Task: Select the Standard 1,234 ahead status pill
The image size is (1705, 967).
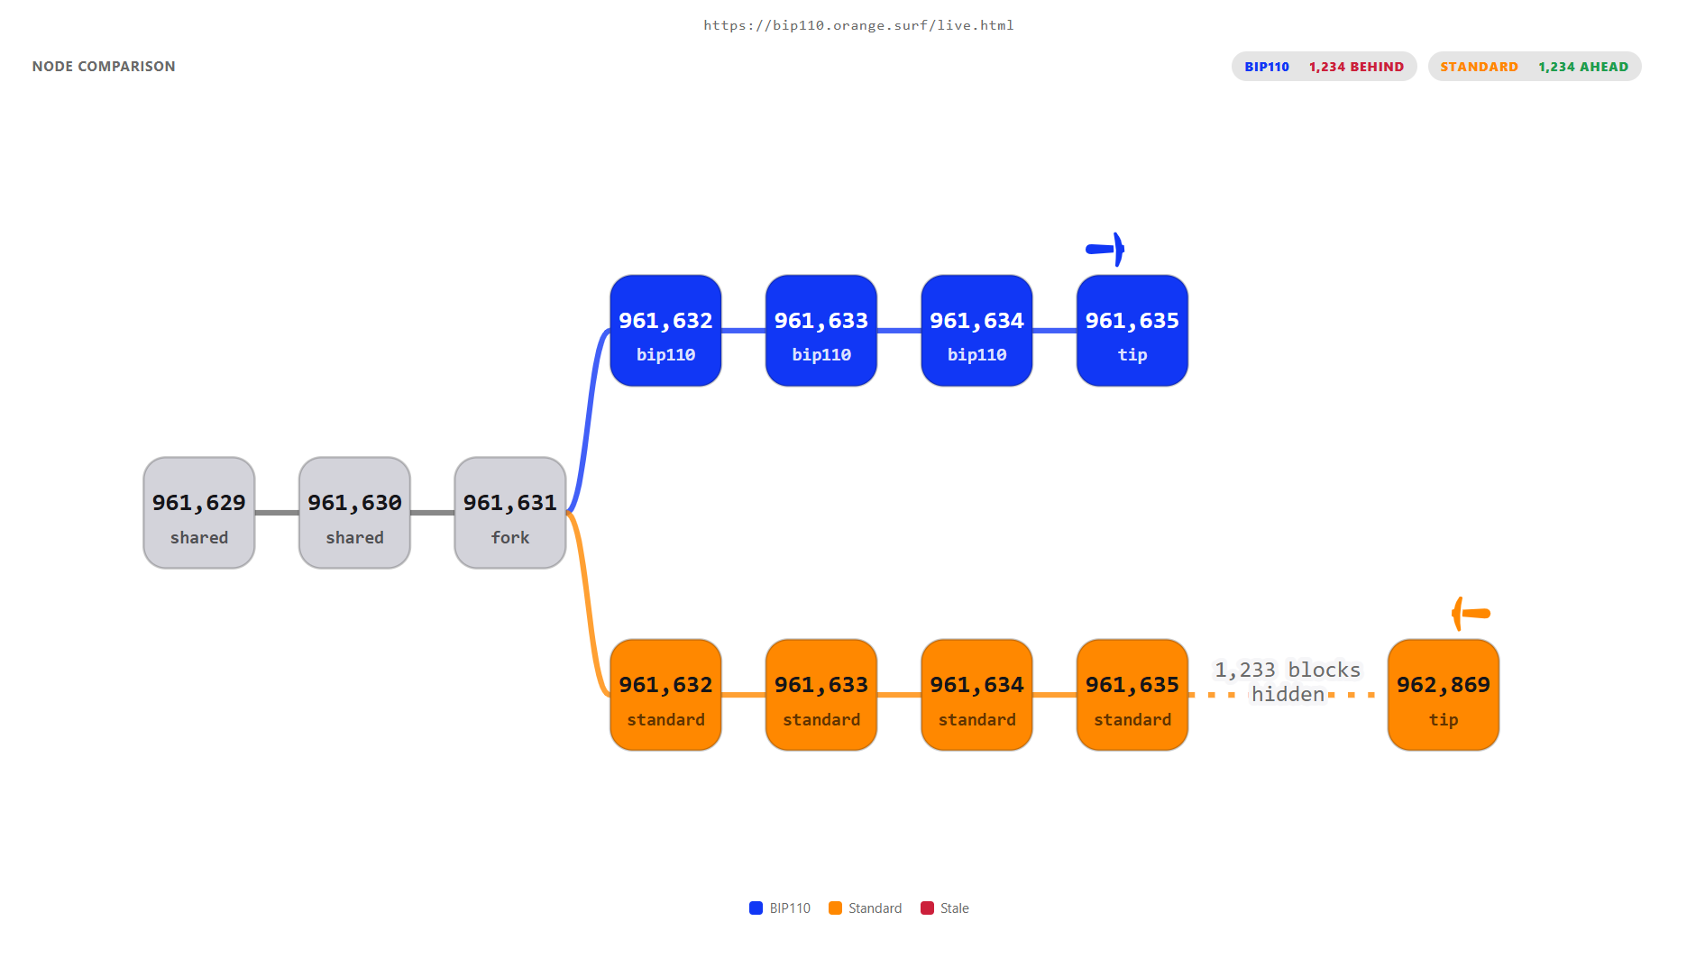Action: (1534, 67)
